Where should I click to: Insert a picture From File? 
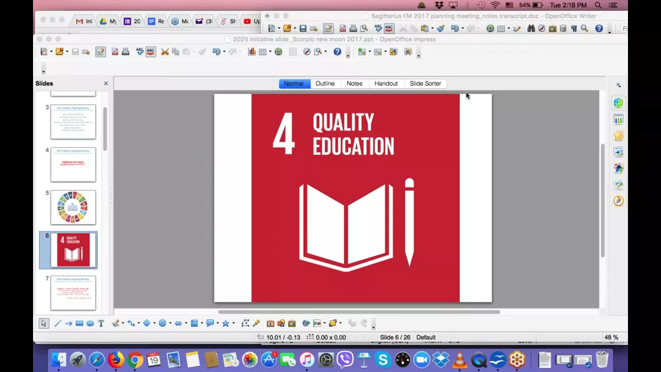click(281, 323)
